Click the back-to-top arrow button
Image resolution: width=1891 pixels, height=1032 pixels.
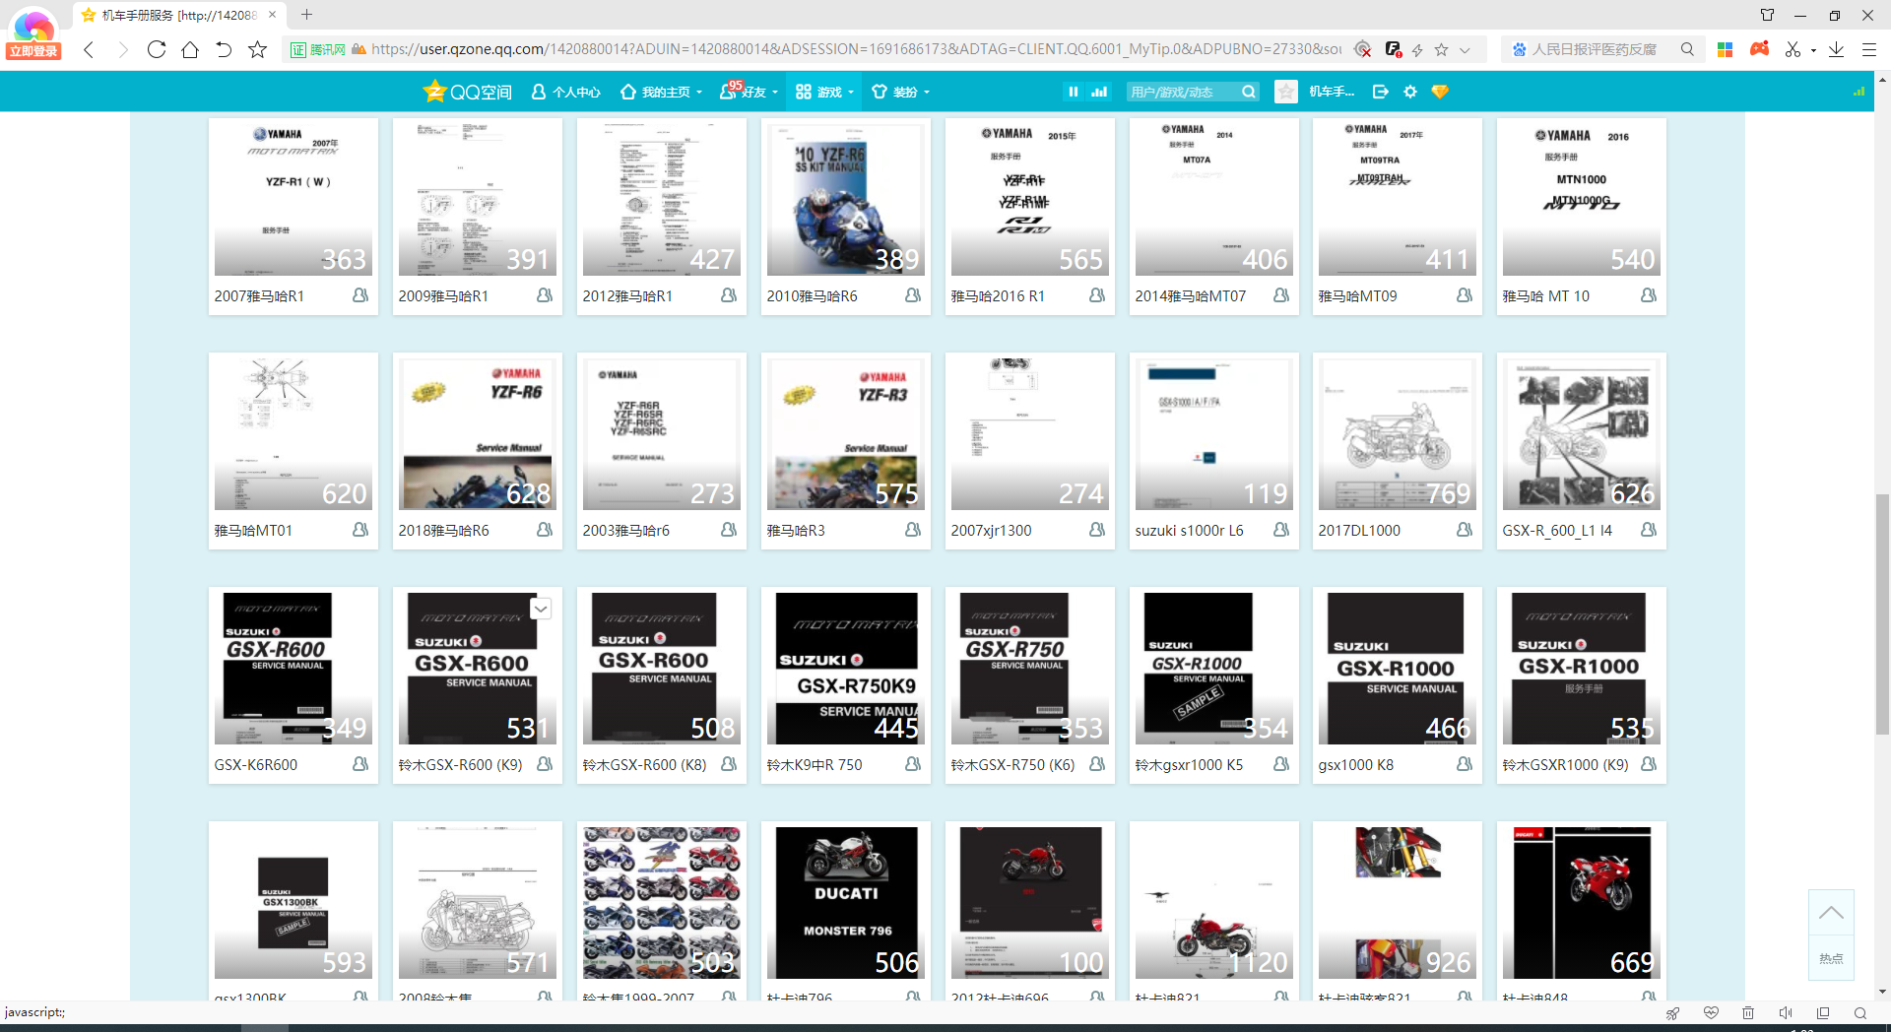point(1831,914)
